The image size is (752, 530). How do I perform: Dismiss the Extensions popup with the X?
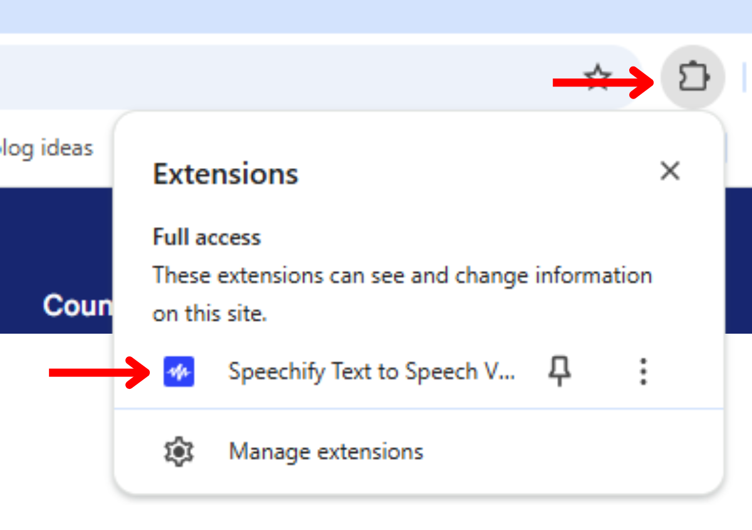[670, 171]
